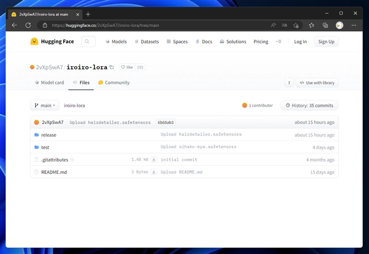This screenshot has height=254, width=369.
Task: View the 1 contributor entry
Action: tap(258, 105)
